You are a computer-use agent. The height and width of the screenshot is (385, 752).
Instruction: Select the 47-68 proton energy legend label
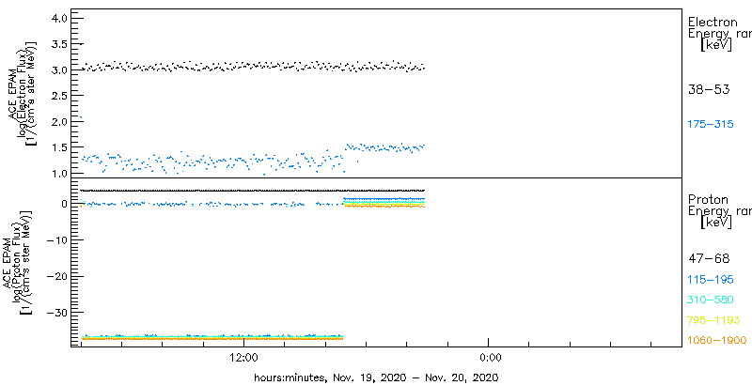coord(709,259)
